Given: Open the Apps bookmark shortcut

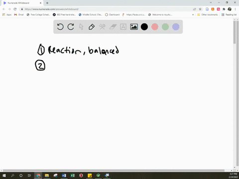Looking at the screenshot, I should [x=7, y=14].
